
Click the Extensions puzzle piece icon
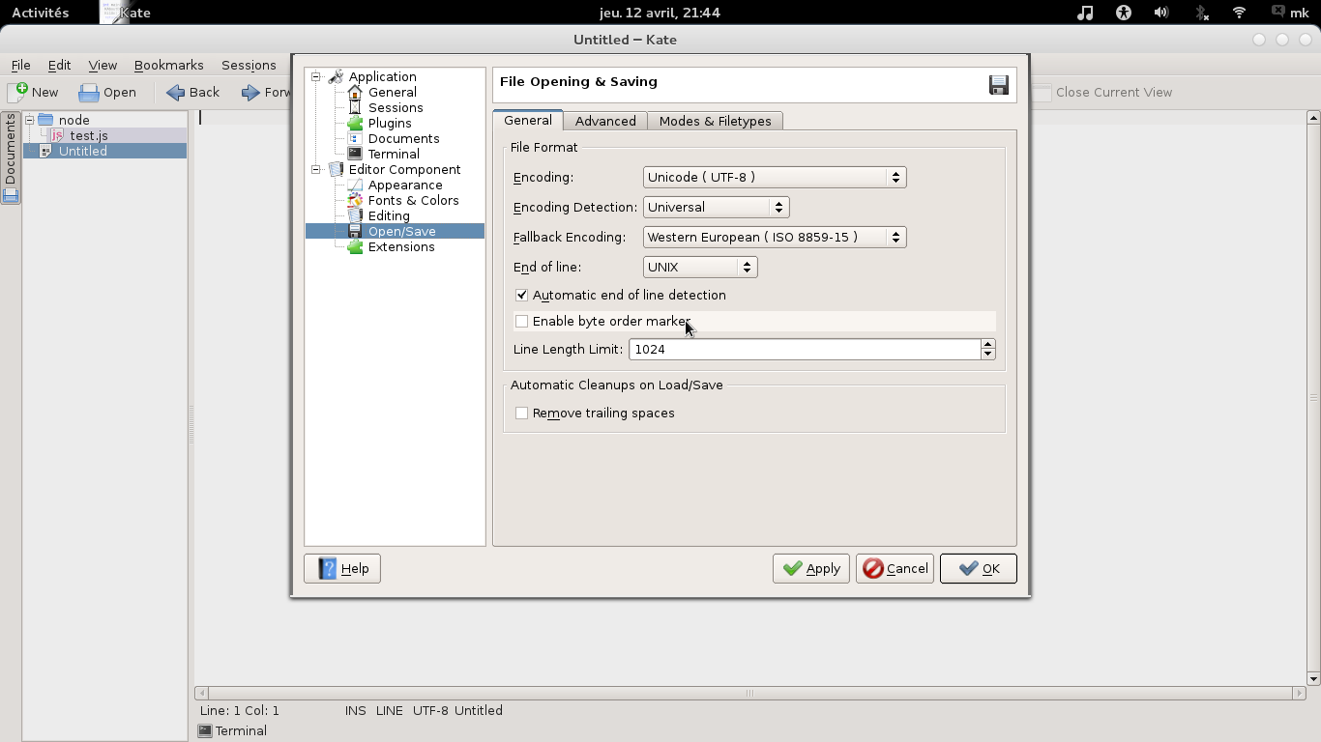(355, 247)
